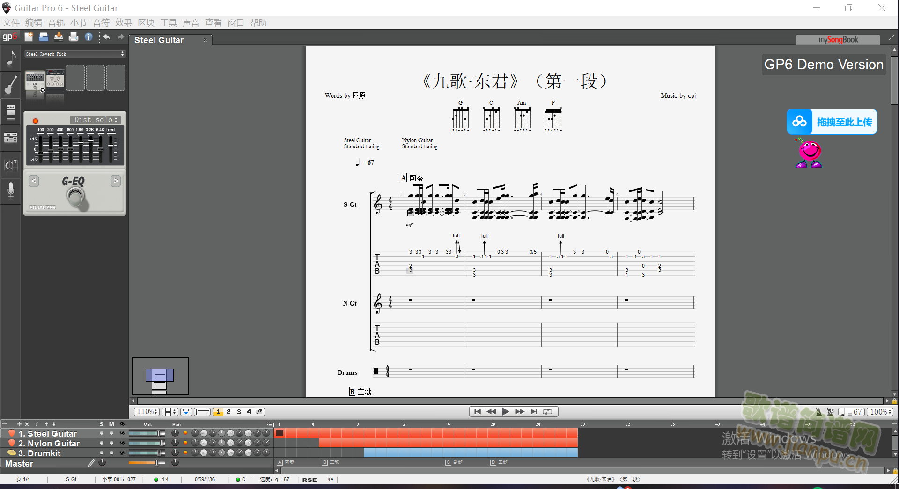The height and width of the screenshot is (489, 899).
Task: Open the 编辑 menu
Action: (34, 22)
